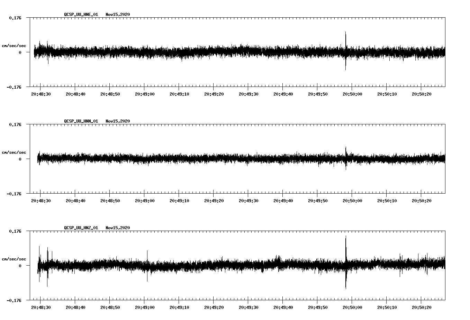
Task: Select the 20:49:30 tick on top axis
Action: (248, 93)
